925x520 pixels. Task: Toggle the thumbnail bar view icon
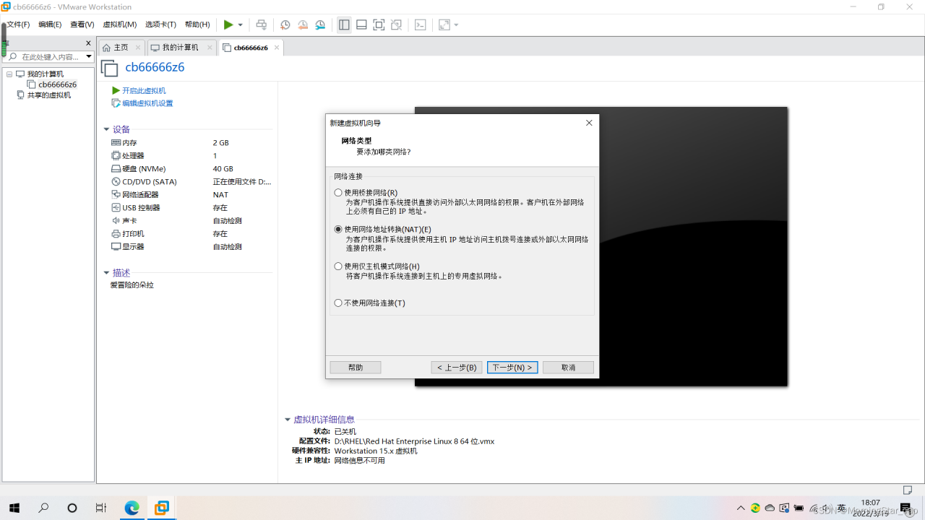point(361,25)
